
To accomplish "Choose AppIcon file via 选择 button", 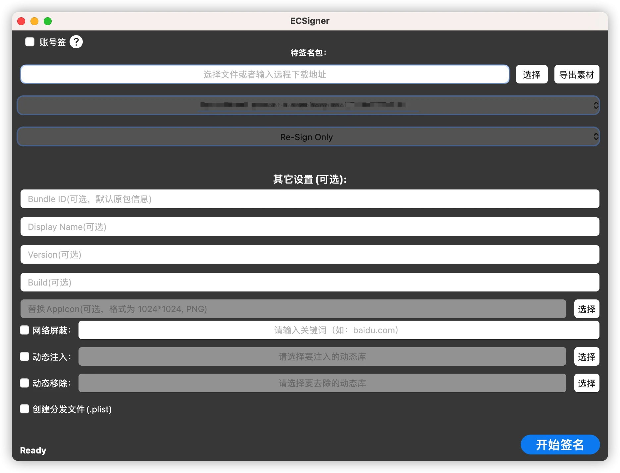I will [587, 309].
